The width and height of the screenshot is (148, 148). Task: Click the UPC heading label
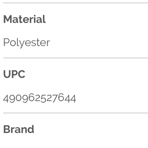14,74
